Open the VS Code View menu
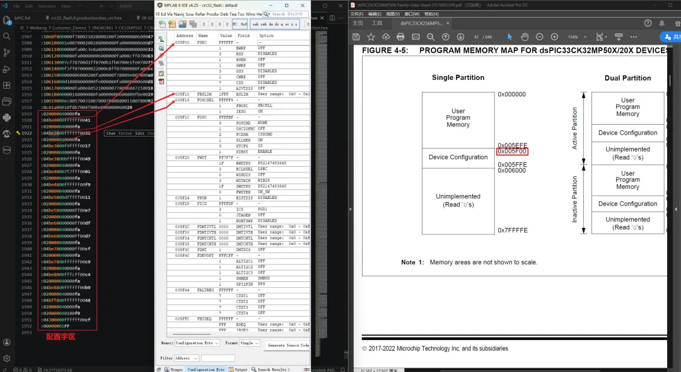 (66, 6)
